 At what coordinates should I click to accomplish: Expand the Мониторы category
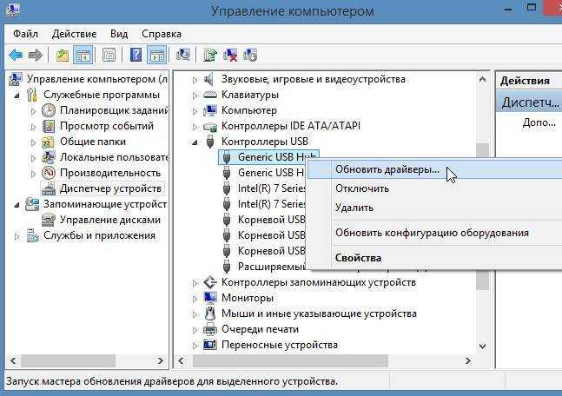click(195, 299)
